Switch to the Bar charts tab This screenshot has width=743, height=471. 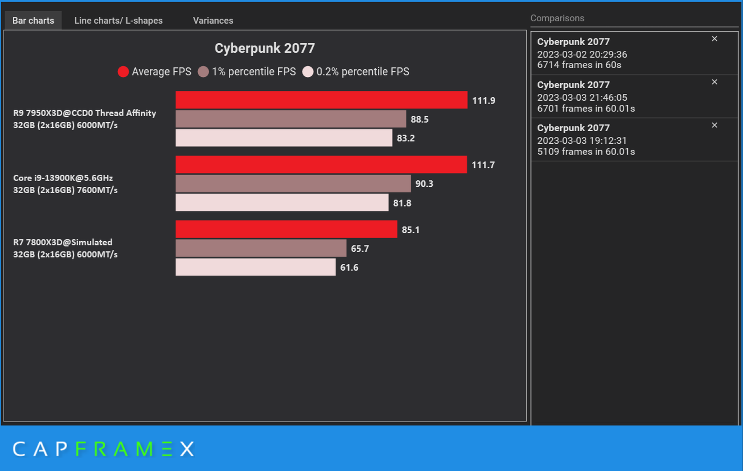click(x=33, y=21)
